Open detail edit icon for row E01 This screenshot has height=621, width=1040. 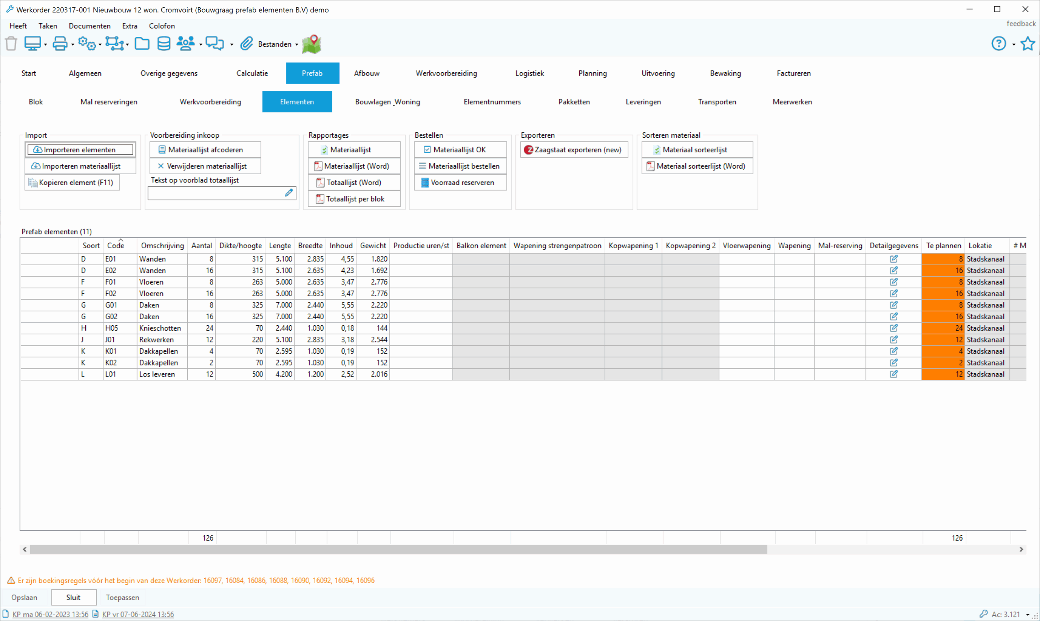pyautogui.click(x=893, y=259)
